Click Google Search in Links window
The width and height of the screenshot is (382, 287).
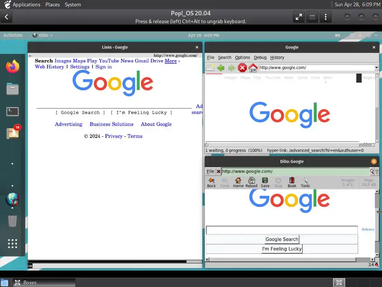(80, 112)
